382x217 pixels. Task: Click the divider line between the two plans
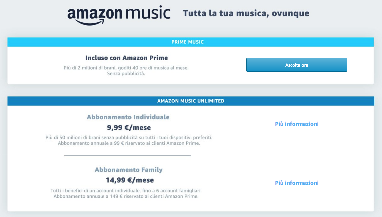(127, 155)
